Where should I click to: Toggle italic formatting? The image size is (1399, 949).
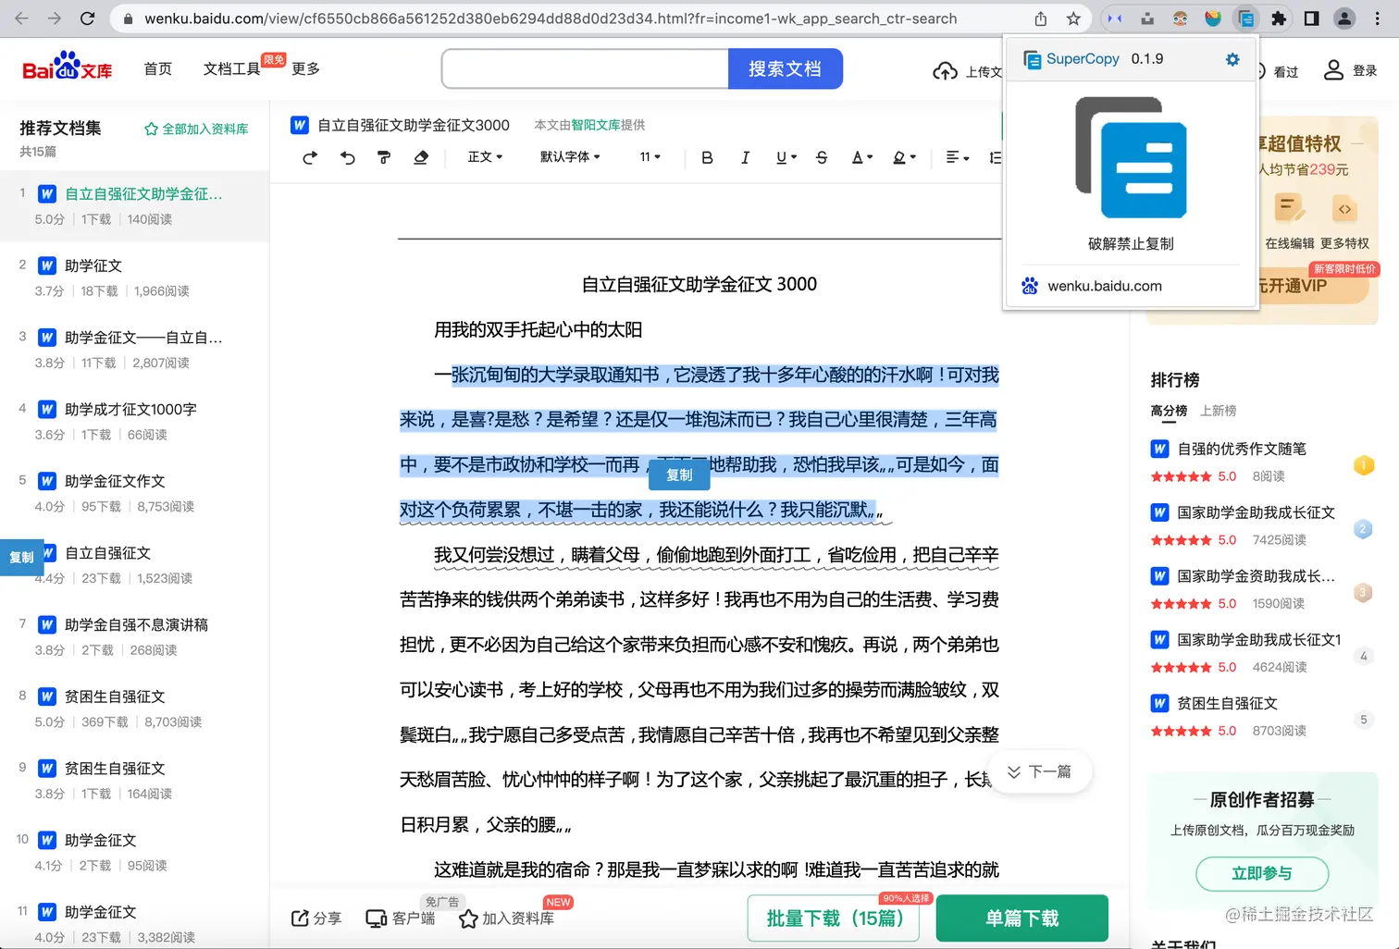[745, 157]
